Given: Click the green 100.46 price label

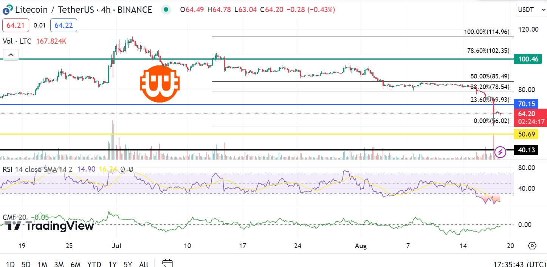Looking at the screenshot, I should (x=528, y=59).
